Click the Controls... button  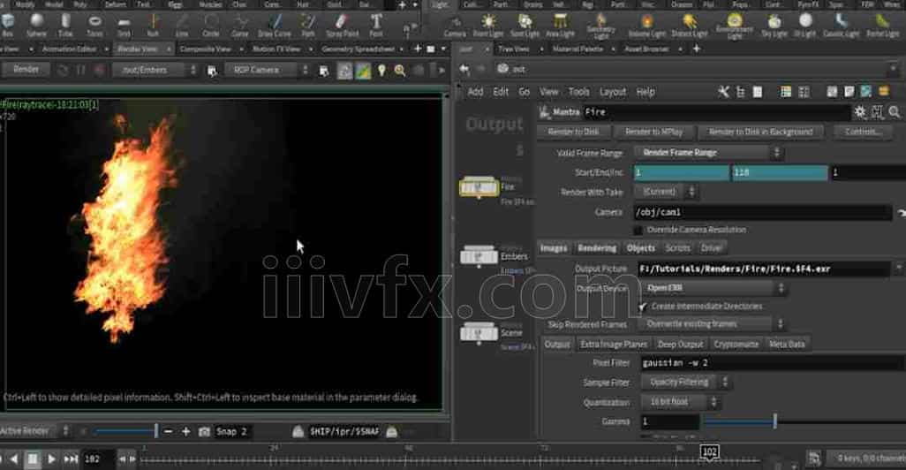(862, 132)
